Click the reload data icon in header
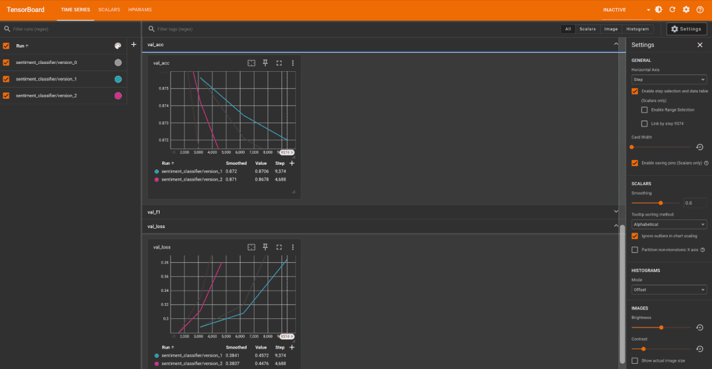 tap(672, 9)
